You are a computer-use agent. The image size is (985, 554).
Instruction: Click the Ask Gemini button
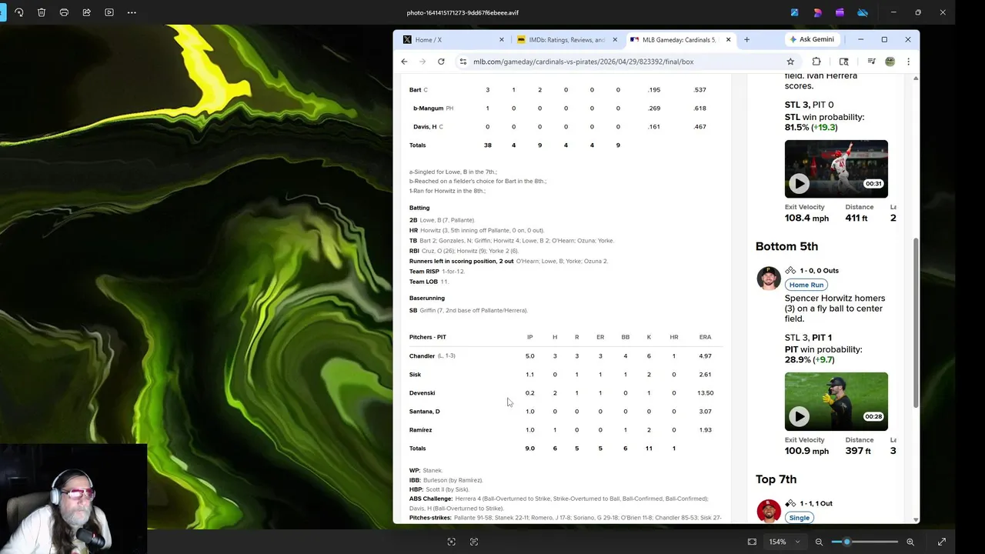point(811,39)
